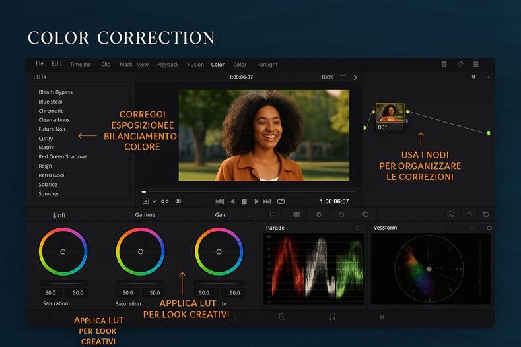Click the rocket icon at the bottom
The image size is (521, 347).
382,317
